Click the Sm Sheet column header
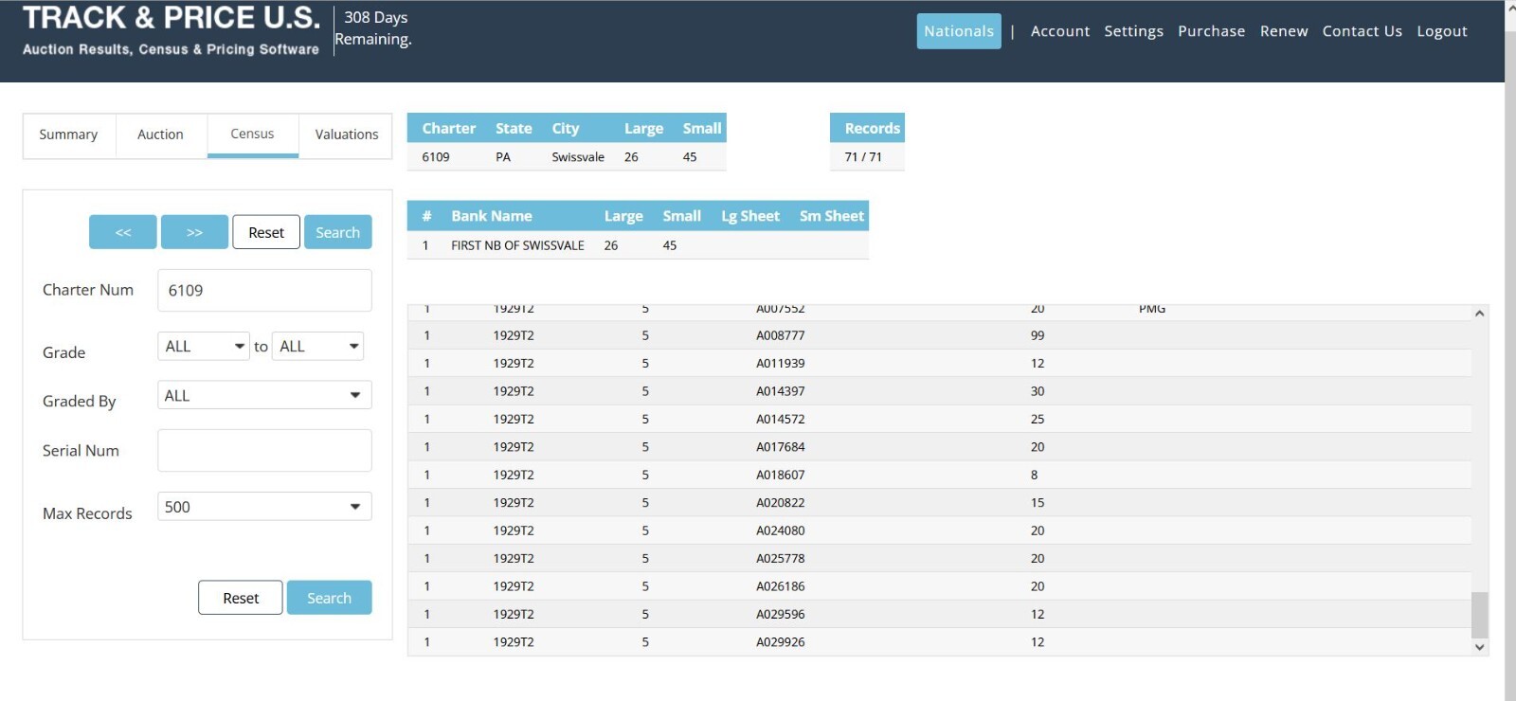Screen dimensions: 1516x701 [x=832, y=216]
